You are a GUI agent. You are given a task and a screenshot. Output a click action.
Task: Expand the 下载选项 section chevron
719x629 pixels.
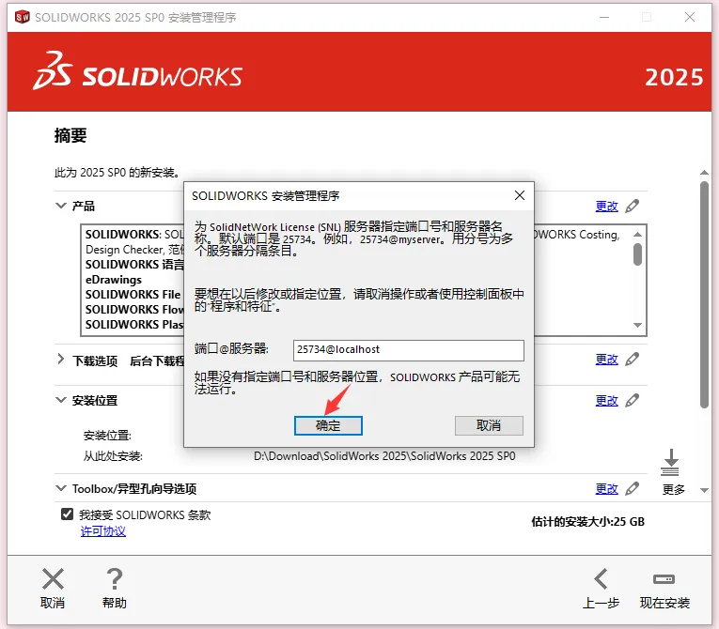click(x=61, y=360)
